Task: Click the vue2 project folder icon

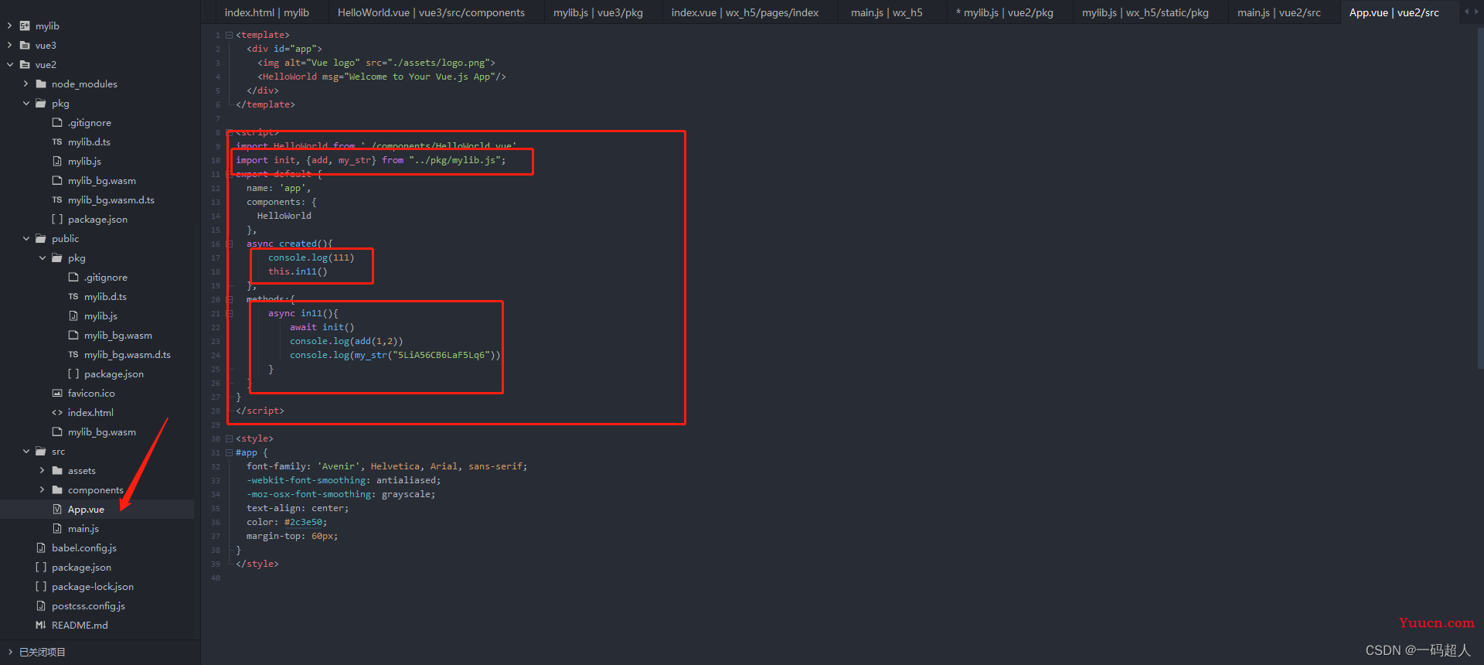Action: 25,64
